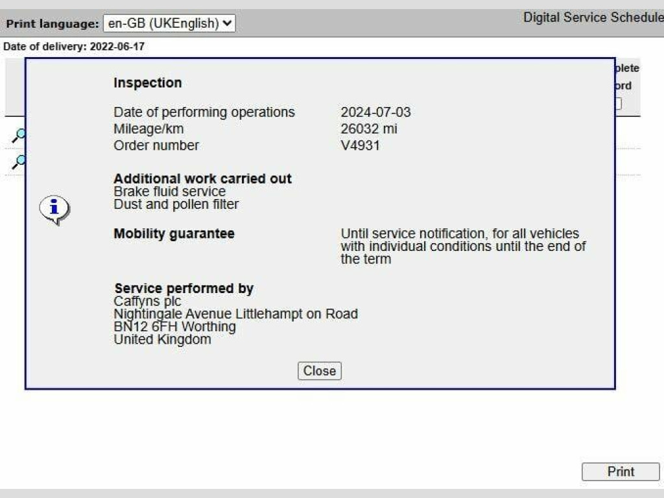
Task: Click the blue information speech bubble icon
Action: pyautogui.click(x=54, y=209)
